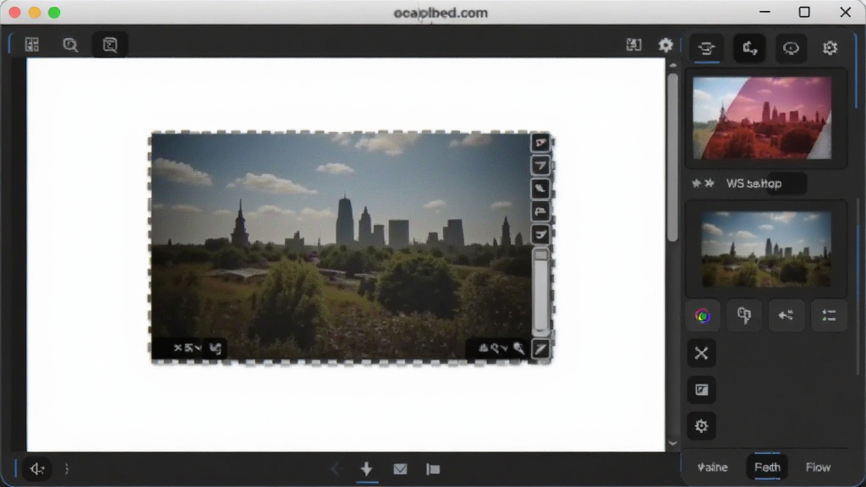The width and height of the screenshot is (866, 487).
Task: Select the crop-rotate panel tab icon
Action: point(749,48)
